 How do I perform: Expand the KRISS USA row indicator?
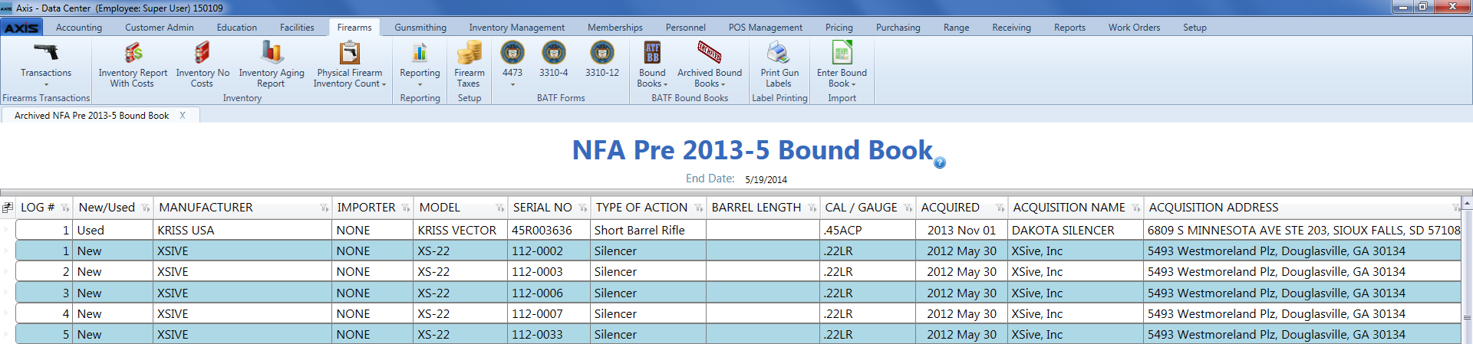tap(7, 230)
